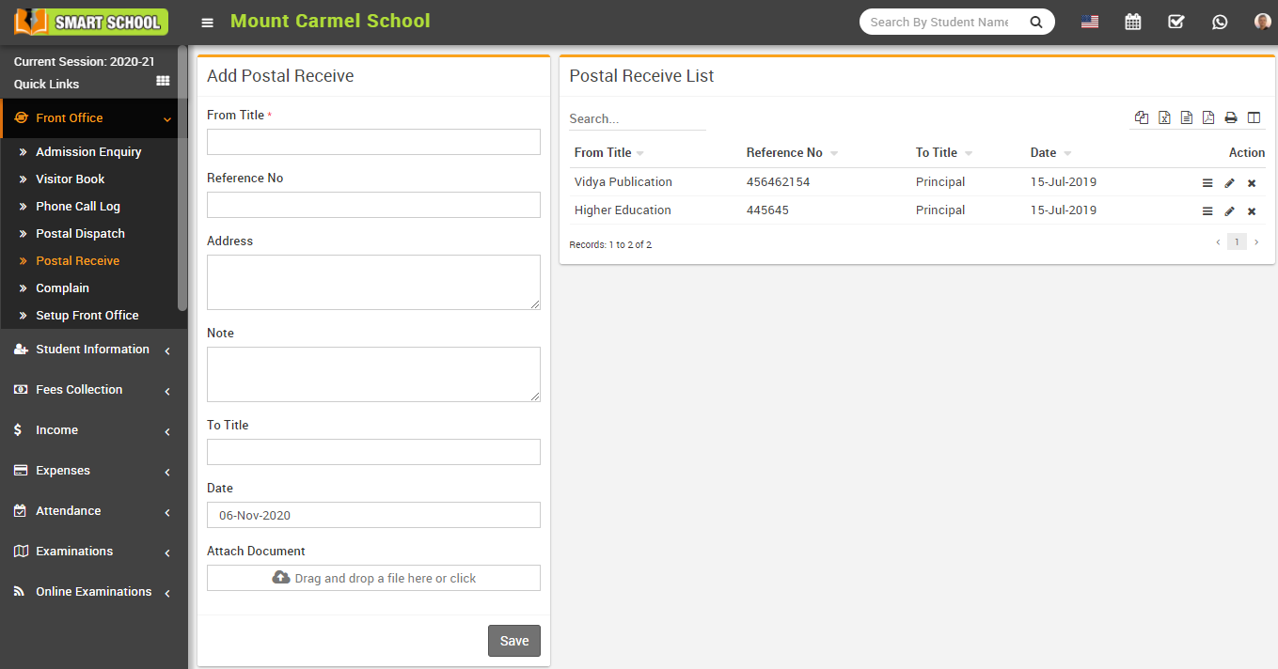Open column visibility options

1254,117
